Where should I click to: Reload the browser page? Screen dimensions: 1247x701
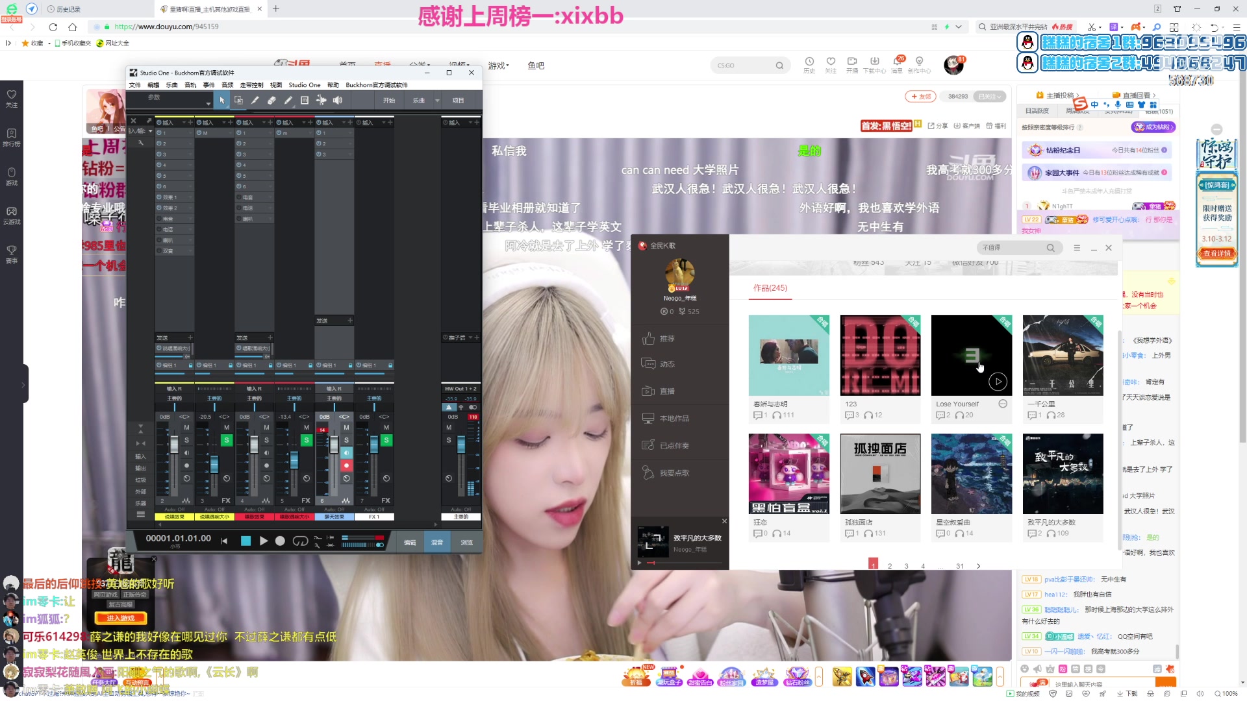[53, 27]
